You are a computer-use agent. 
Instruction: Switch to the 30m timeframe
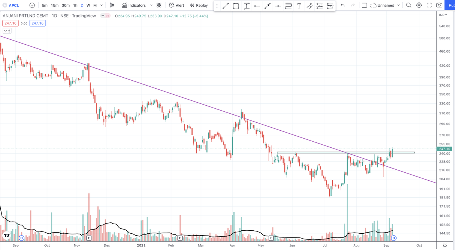coord(66,5)
